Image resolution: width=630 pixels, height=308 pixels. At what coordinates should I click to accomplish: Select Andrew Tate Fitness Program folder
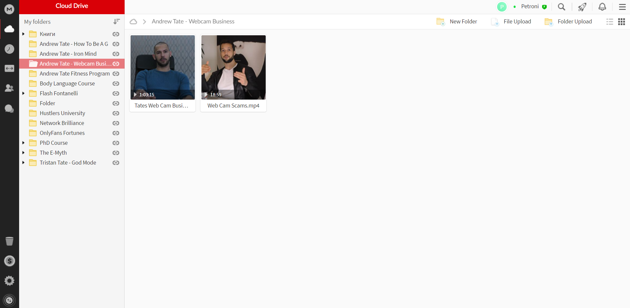(x=72, y=74)
